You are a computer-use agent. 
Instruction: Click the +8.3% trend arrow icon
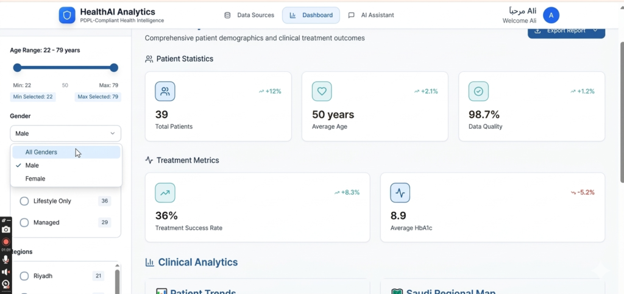[337, 192]
